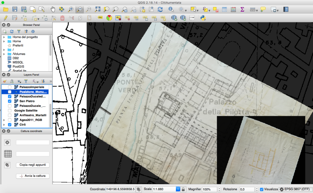Click the Coordinata input field
The image size is (313, 193).
click(120, 189)
